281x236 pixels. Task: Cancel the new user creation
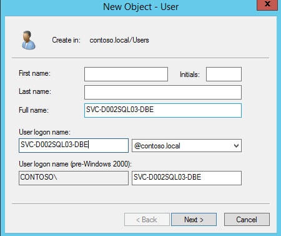pos(247,220)
